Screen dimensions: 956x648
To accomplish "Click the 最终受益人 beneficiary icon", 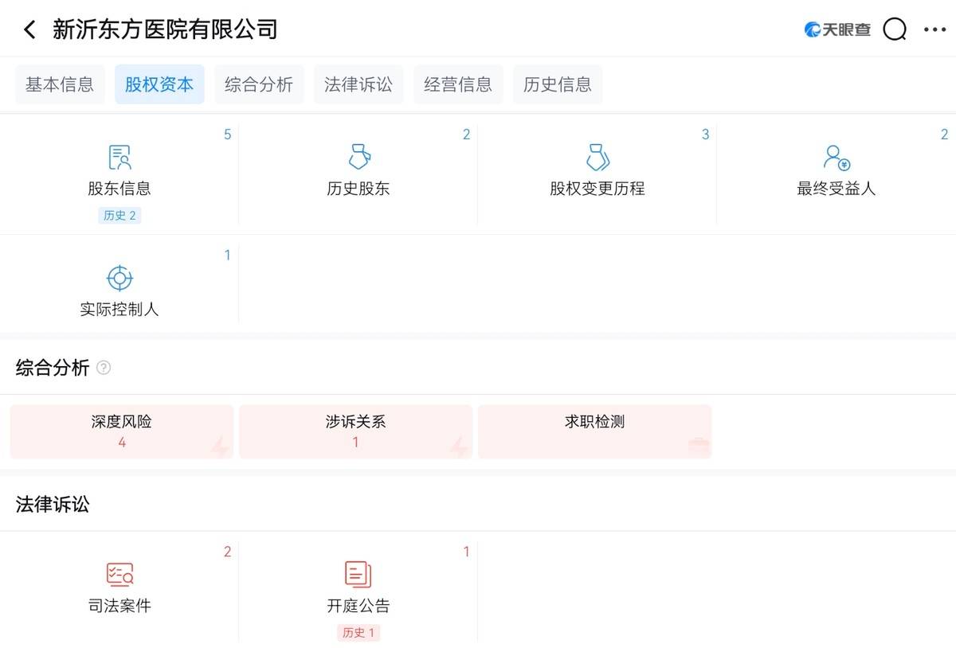I will coord(835,156).
